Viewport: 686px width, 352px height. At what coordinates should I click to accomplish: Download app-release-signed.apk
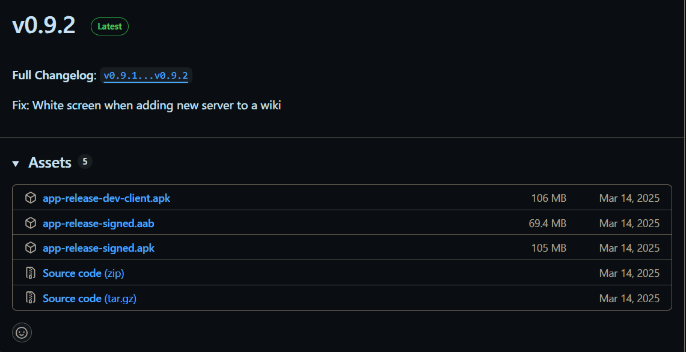click(99, 248)
